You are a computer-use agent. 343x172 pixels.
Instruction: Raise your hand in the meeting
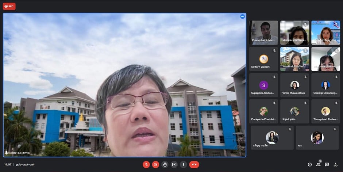(x=165, y=164)
